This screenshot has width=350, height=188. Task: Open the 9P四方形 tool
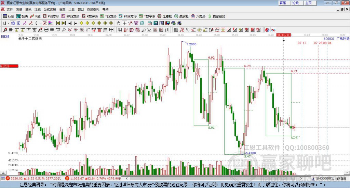click(70, 16)
